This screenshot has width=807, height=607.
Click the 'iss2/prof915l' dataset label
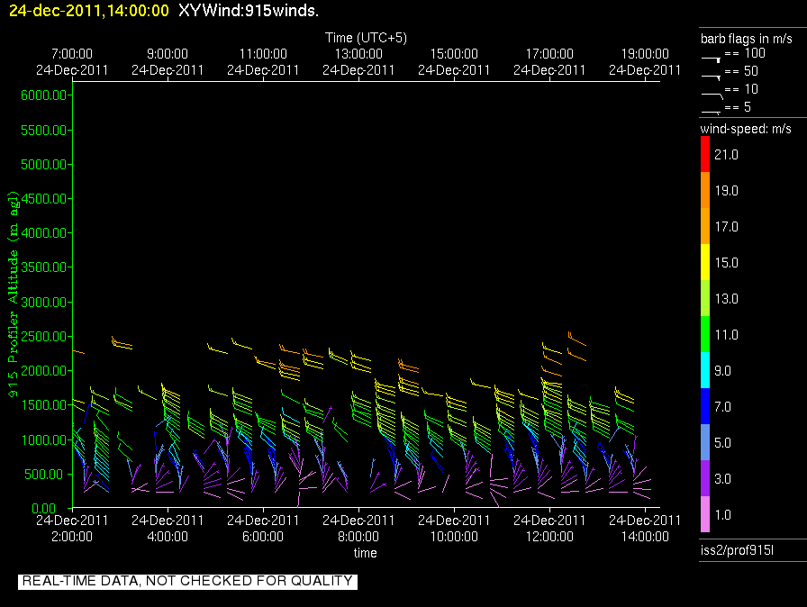[x=735, y=549]
